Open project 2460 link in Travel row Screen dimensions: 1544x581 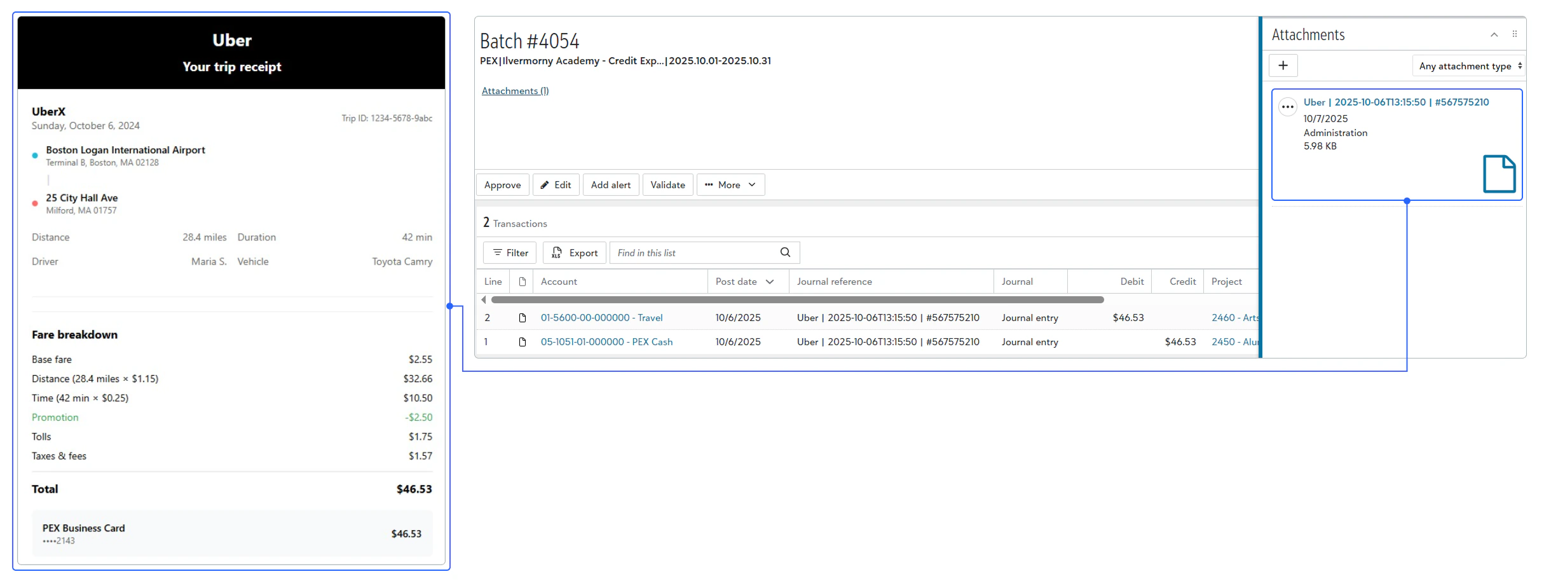(1234, 318)
